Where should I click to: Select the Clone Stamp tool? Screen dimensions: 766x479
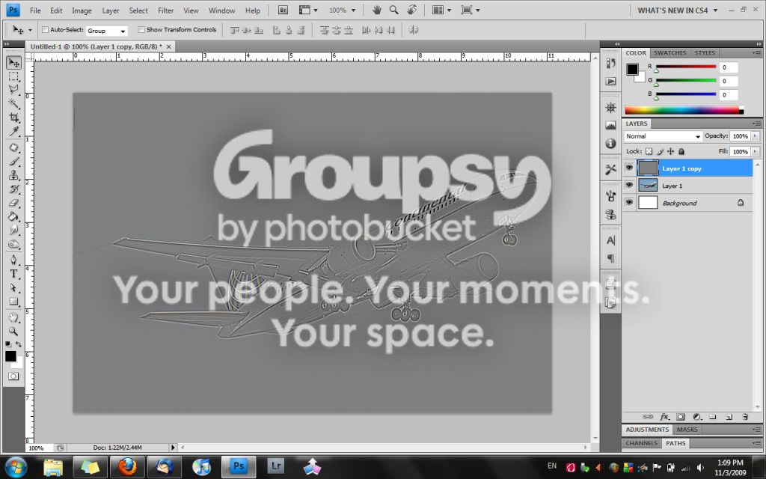(13, 175)
